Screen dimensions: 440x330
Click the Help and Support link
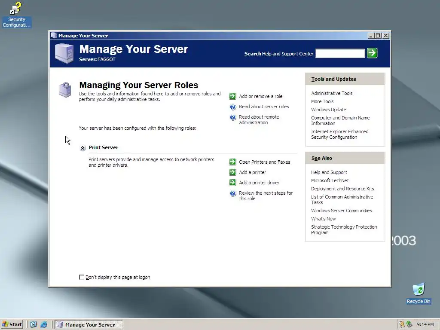point(329,172)
